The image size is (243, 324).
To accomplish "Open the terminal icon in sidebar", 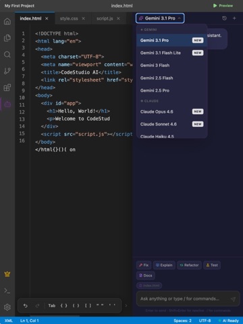I will [x=7, y=291].
